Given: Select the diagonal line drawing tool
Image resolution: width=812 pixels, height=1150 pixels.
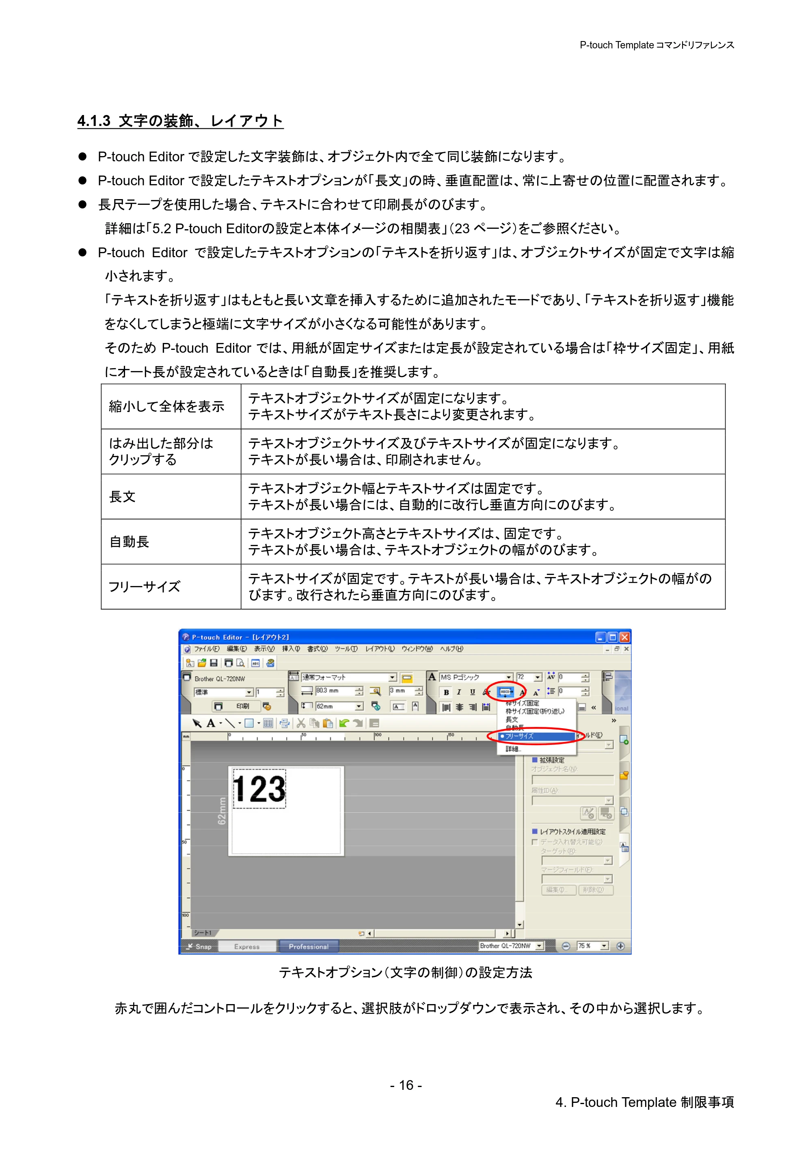Looking at the screenshot, I should click(x=230, y=723).
